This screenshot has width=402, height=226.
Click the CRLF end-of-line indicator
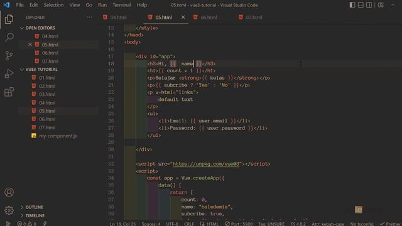[189, 223]
